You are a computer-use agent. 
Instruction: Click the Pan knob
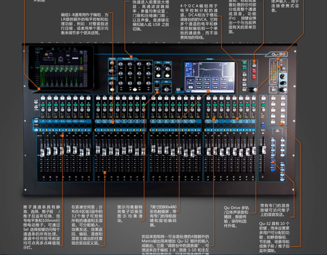click(x=166, y=90)
